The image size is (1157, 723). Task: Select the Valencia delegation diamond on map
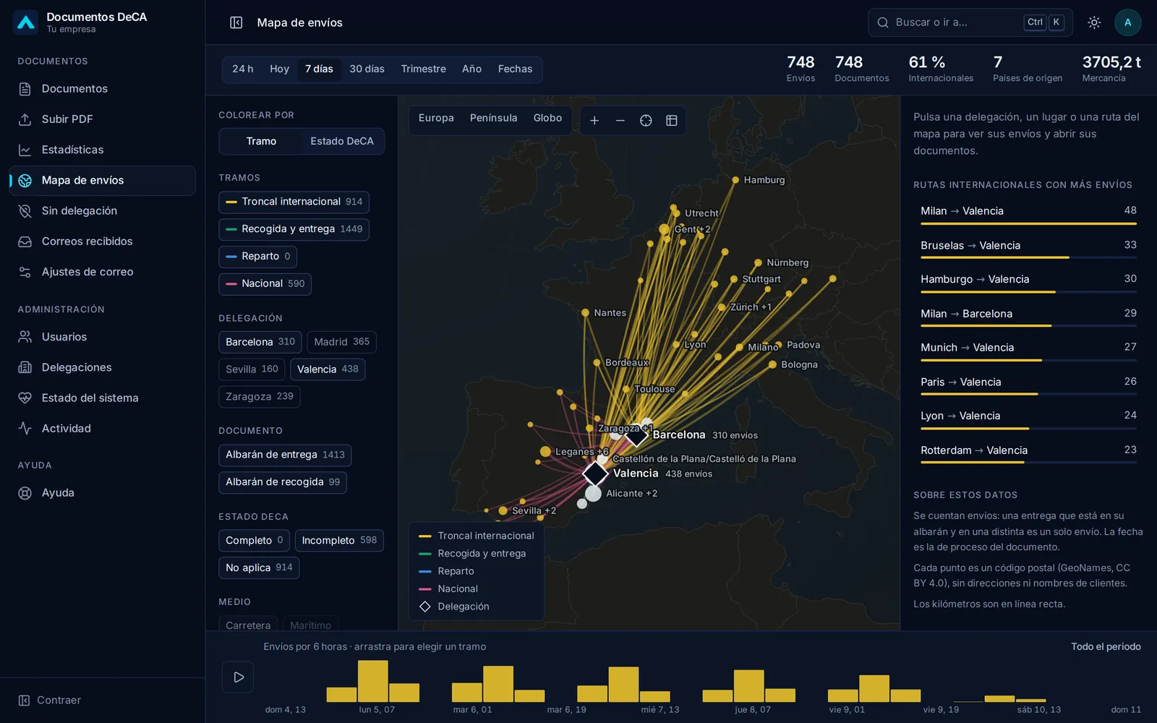coord(595,474)
